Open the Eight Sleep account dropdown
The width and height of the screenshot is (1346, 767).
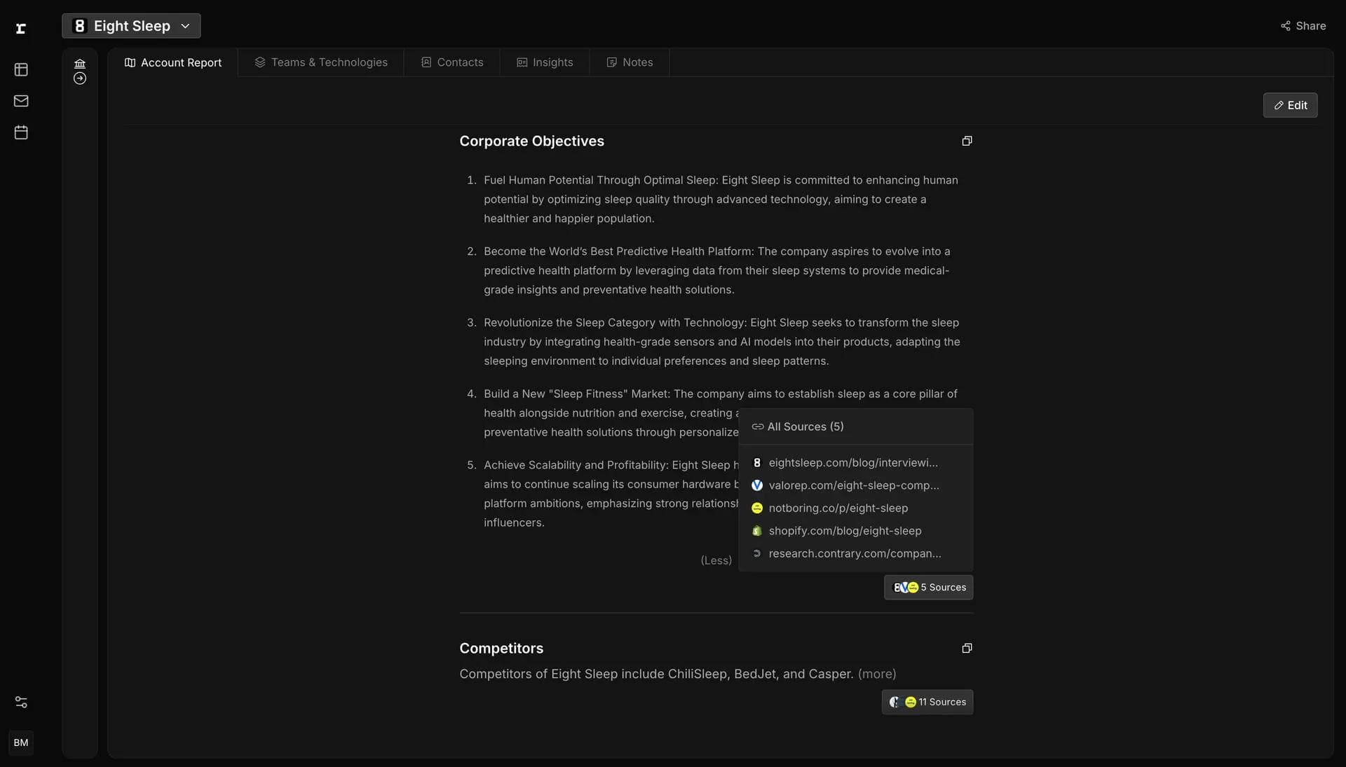[x=131, y=26]
